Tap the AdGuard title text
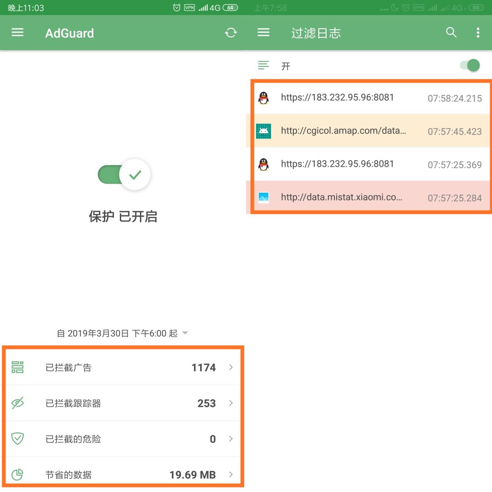 point(70,33)
